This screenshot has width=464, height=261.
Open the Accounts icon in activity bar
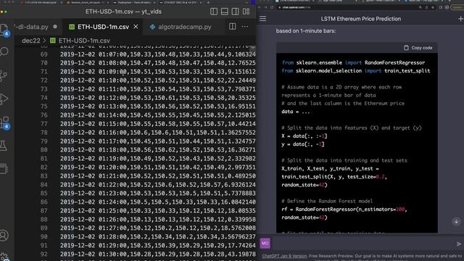point(4,236)
